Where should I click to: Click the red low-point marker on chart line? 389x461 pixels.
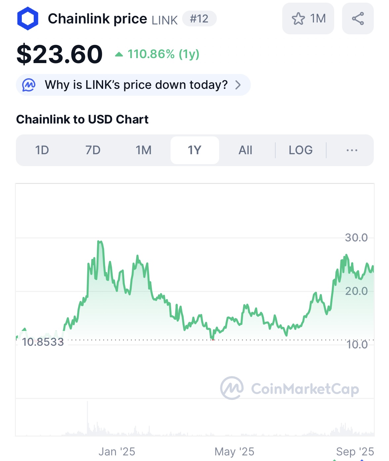(x=213, y=339)
